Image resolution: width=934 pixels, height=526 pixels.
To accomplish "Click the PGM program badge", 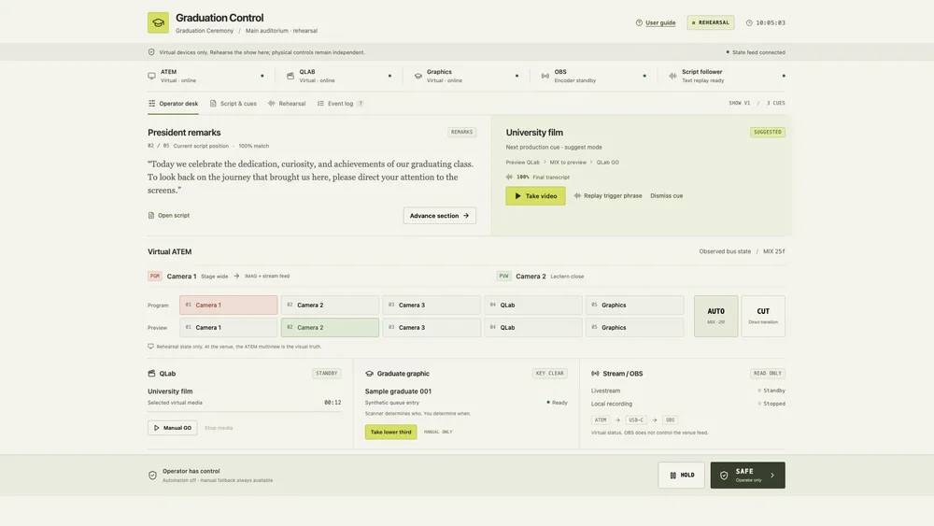I will [x=155, y=277].
